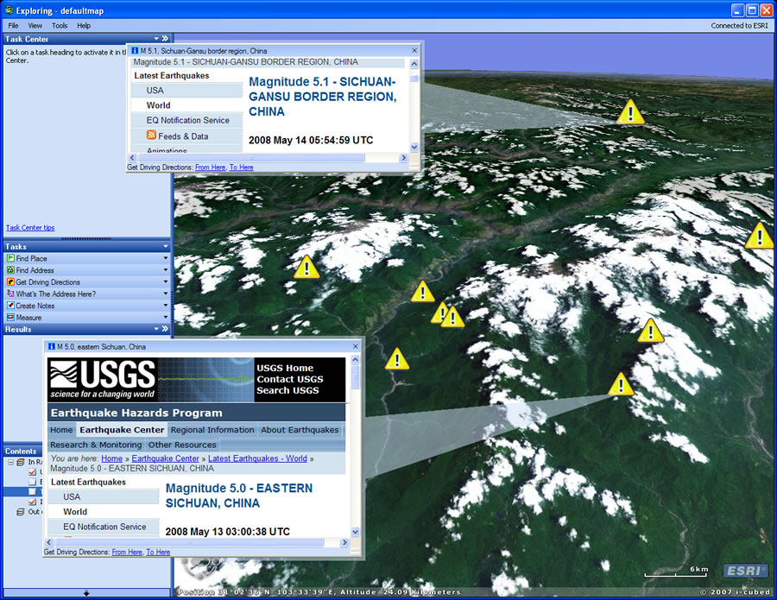Close the M 5.1 Sichuan-Gansu popup
This screenshot has width=777, height=600.
[x=414, y=51]
